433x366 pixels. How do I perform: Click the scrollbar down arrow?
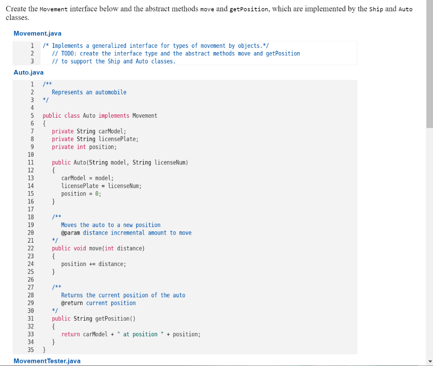429,362
